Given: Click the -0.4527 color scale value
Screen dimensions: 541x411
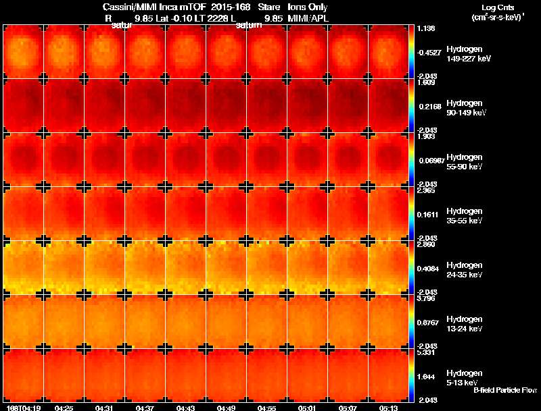Looking at the screenshot, I should click(429, 53).
